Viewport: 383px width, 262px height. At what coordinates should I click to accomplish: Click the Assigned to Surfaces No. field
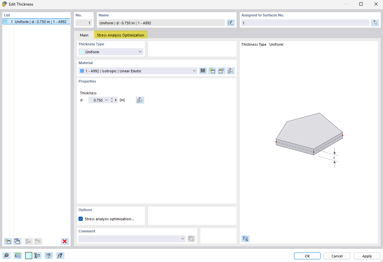coord(305,23)
